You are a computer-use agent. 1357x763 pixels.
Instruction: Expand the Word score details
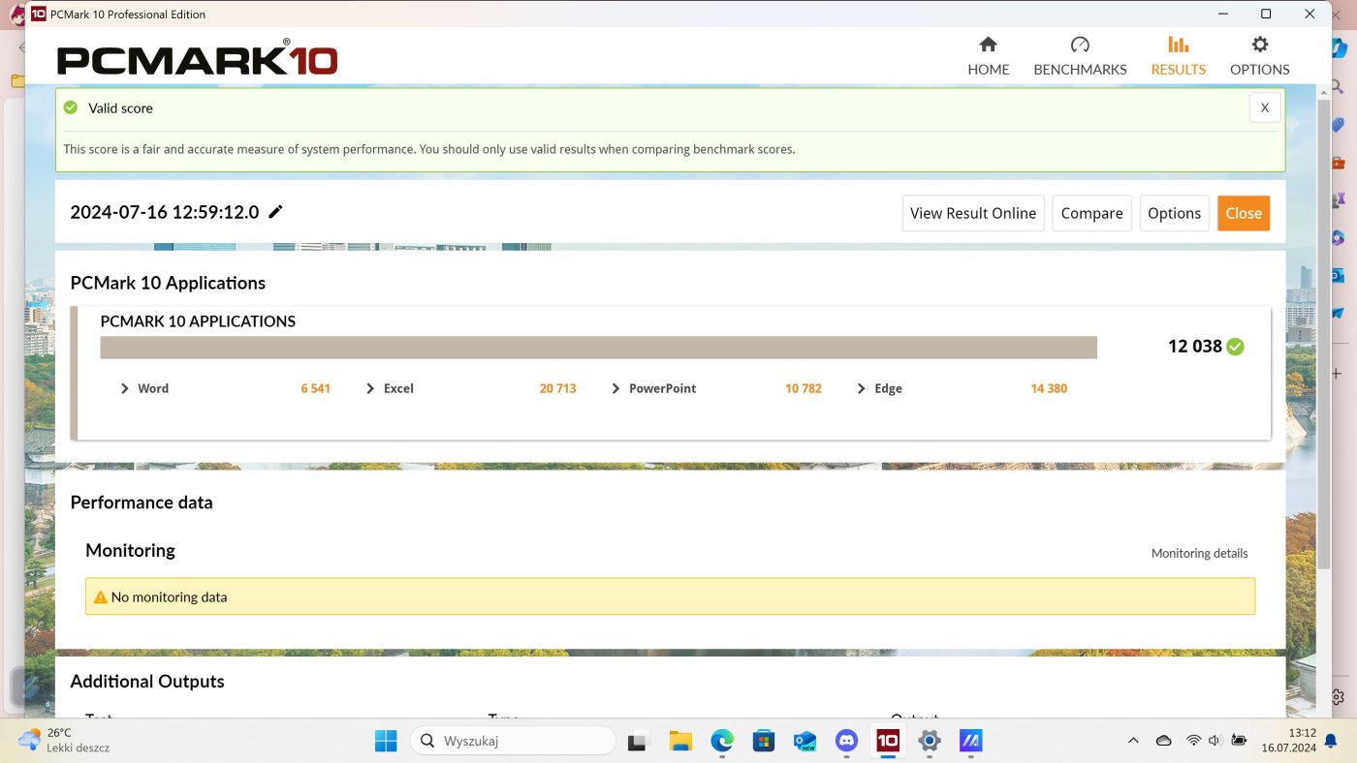pos(125,388)
